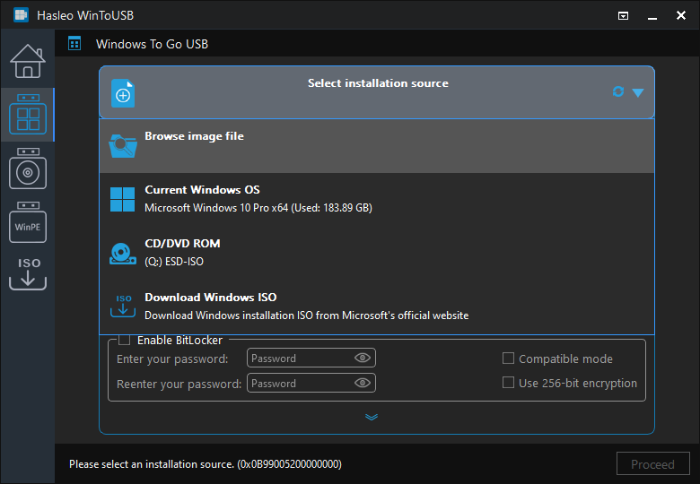The width and height of the screenshot is (700, 484).
Task: Click the Windows To Go header icon
Action: (x=74, y=44)
